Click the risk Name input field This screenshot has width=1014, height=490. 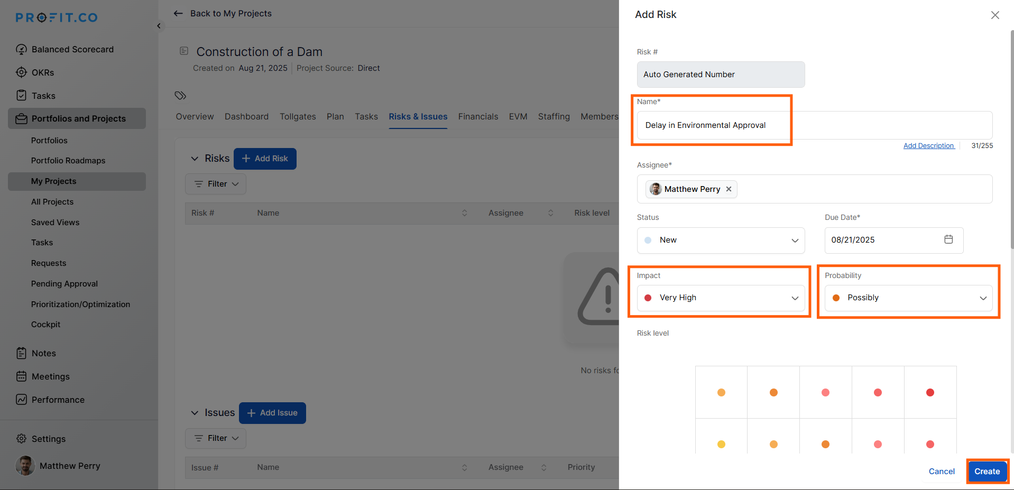click(814, 125)
